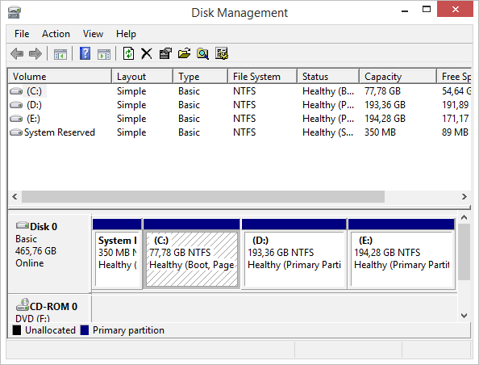Click the 350 MB capacity cell
This screenshot has height=365, width=479.
[x=380, y=132]
